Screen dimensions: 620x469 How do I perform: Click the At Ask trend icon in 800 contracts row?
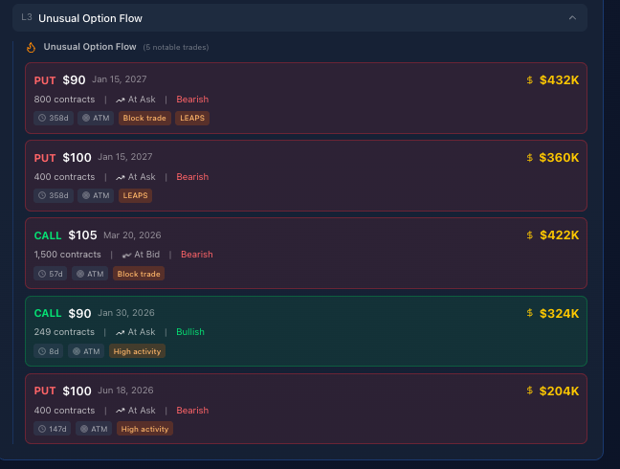121,100
